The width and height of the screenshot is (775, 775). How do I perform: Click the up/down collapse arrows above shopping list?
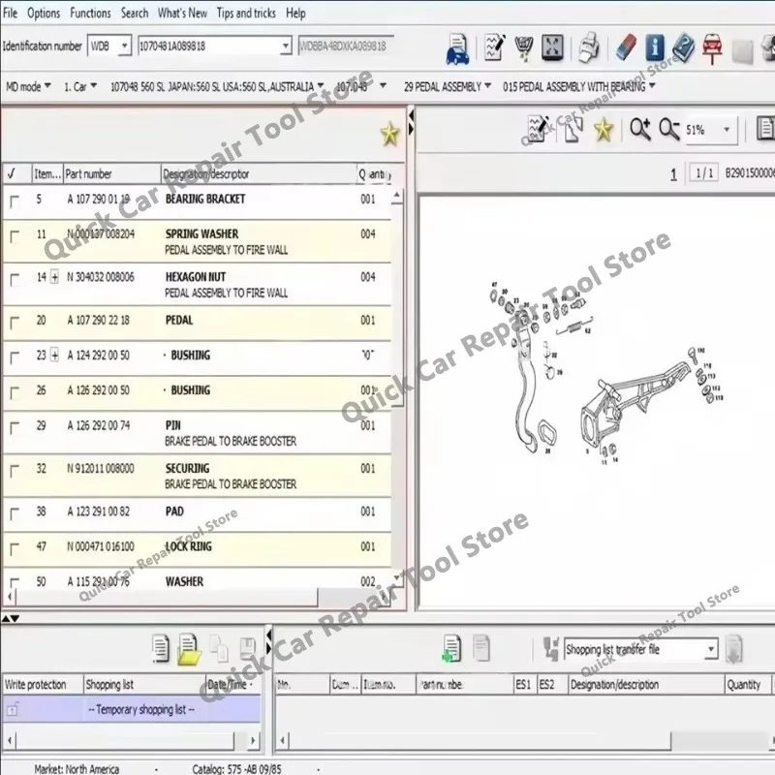(11, 618)
